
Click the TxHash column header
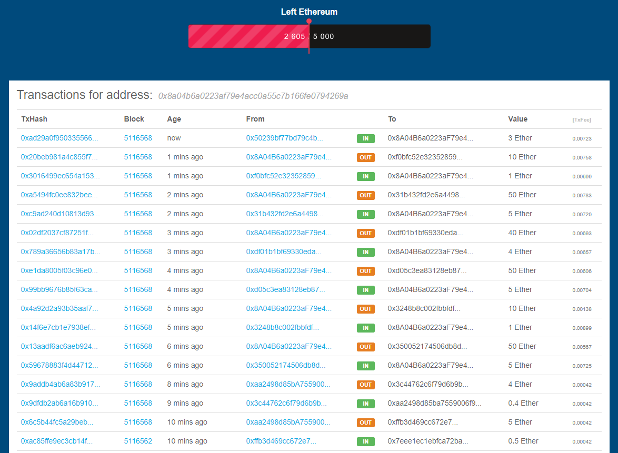[x=34, y=119]
